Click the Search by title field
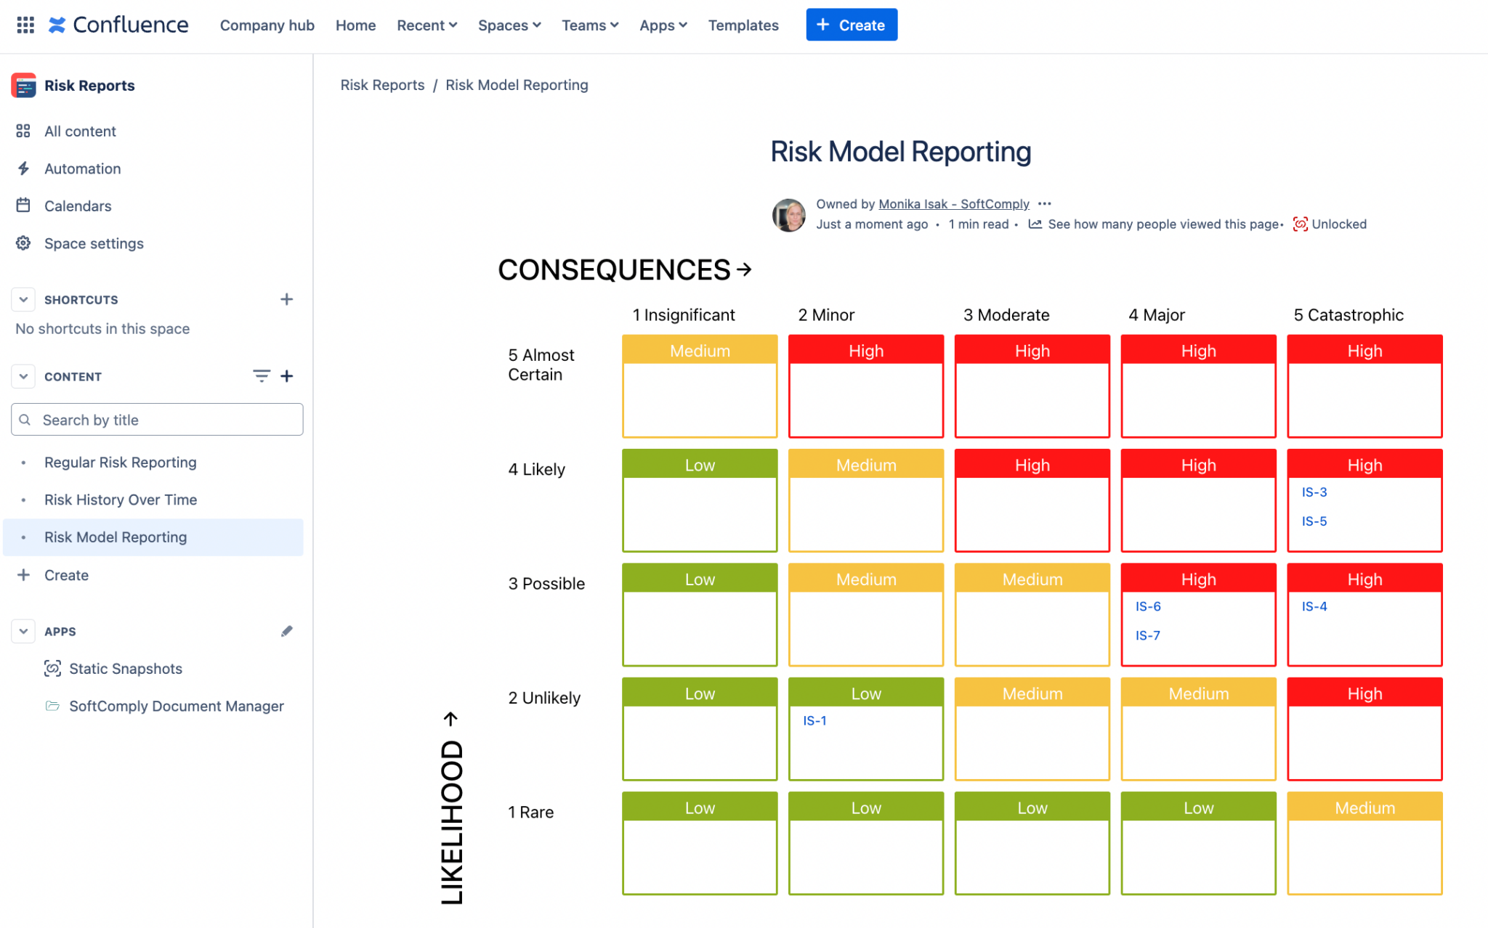This screenshot has width=1488, height=928. (155, 419)
